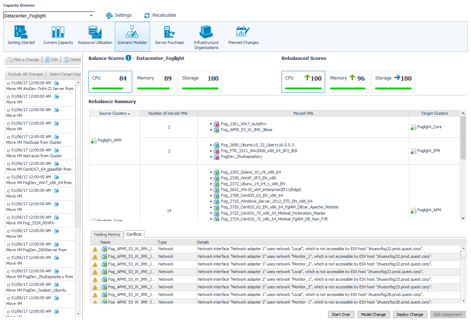Screen dimensions: 471x325
Task: Click the Balance Scores info icon
Action: (128, 58)
